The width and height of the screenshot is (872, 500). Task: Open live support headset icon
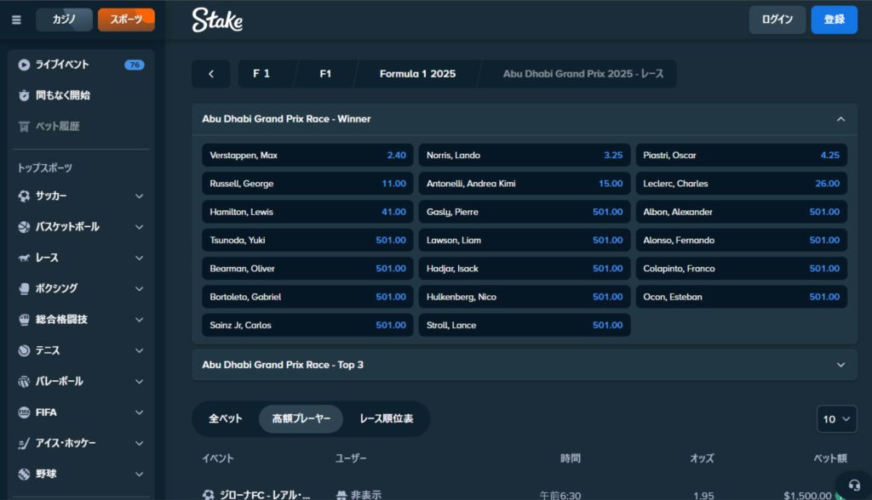[x=854, y=485]
